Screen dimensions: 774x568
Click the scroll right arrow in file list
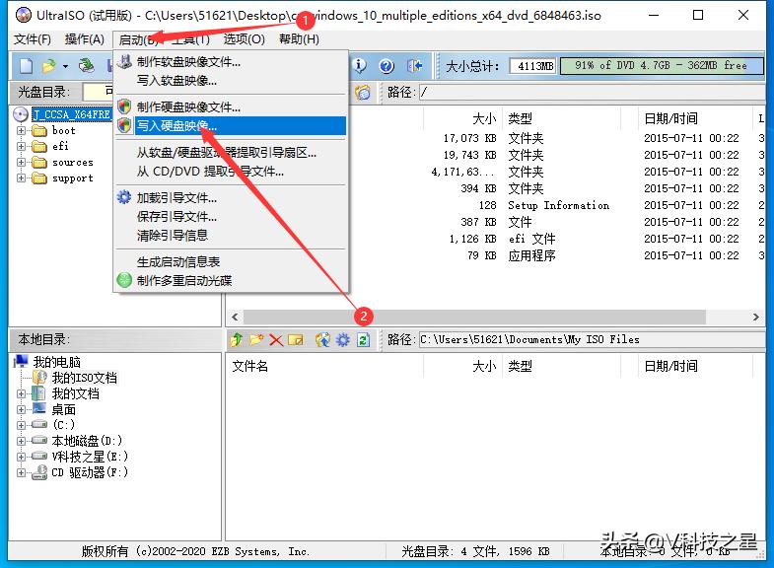[x=755, y=317]
